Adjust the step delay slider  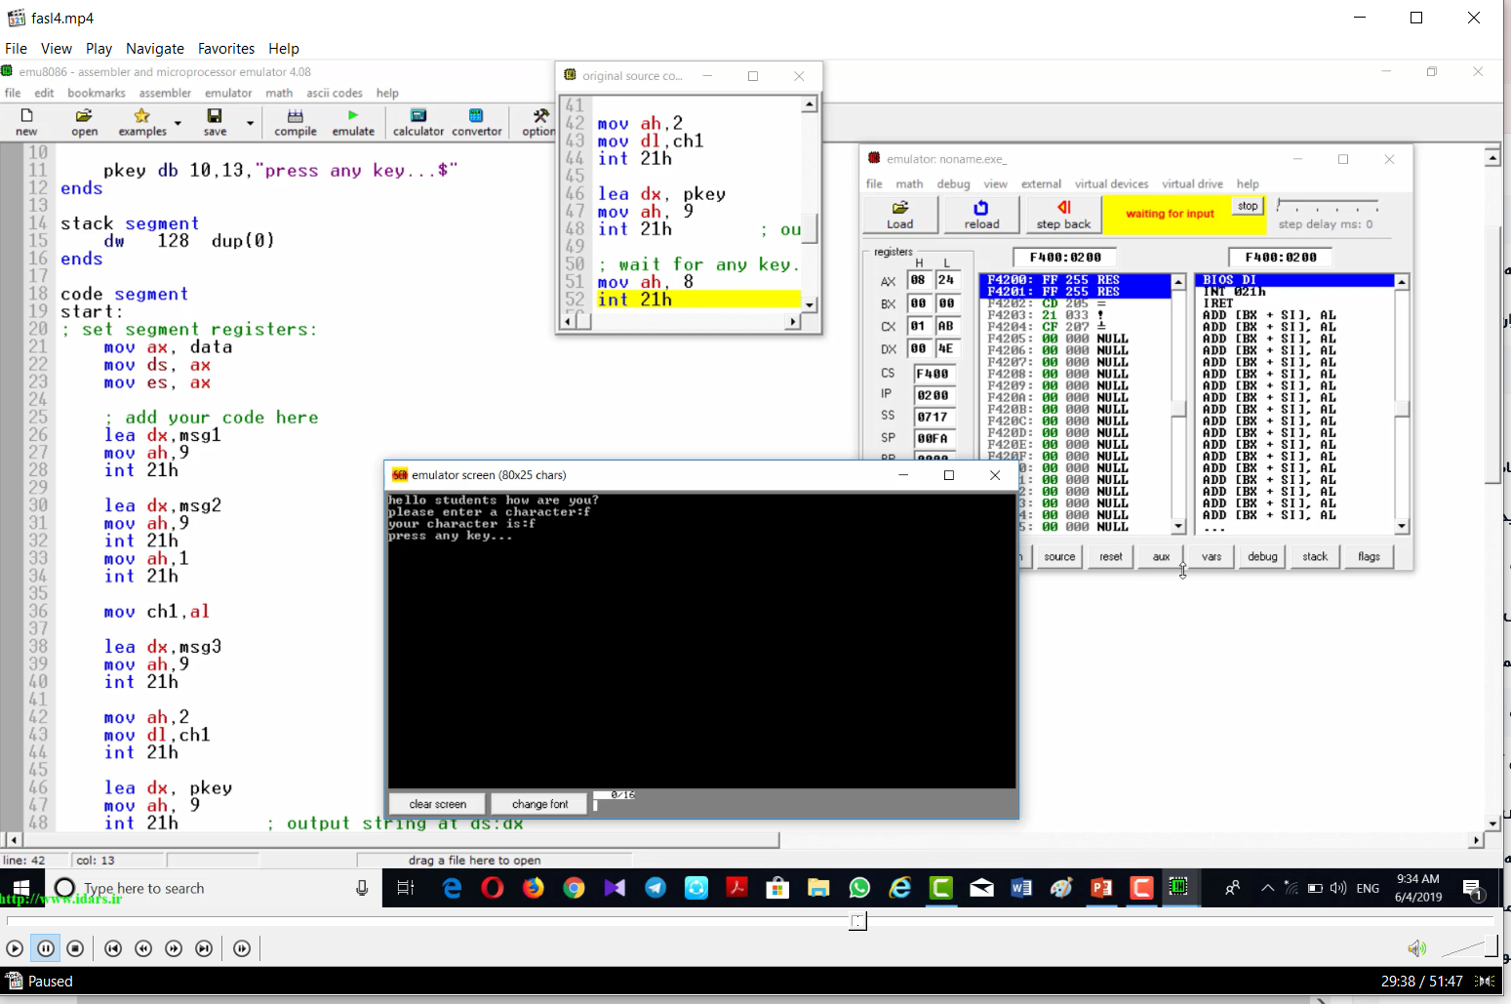1328,206
